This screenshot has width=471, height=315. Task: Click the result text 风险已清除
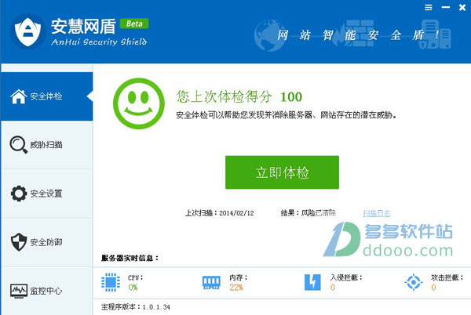[319, 213]
